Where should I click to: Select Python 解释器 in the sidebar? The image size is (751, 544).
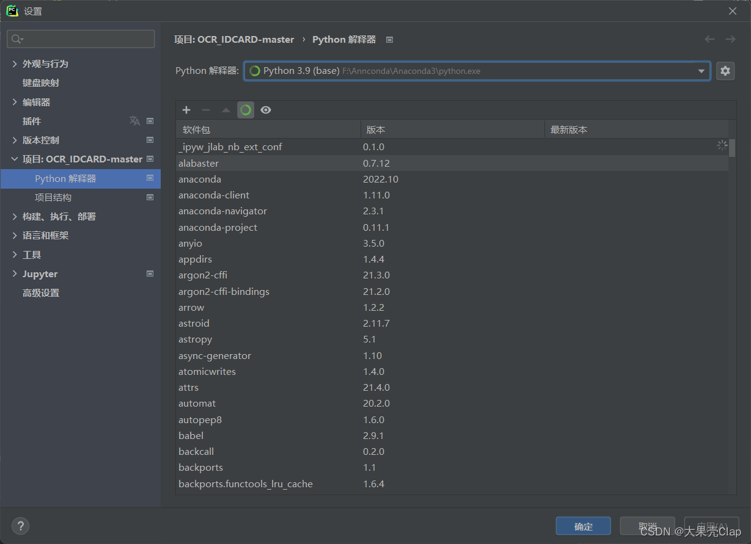[x=81, y=178]
